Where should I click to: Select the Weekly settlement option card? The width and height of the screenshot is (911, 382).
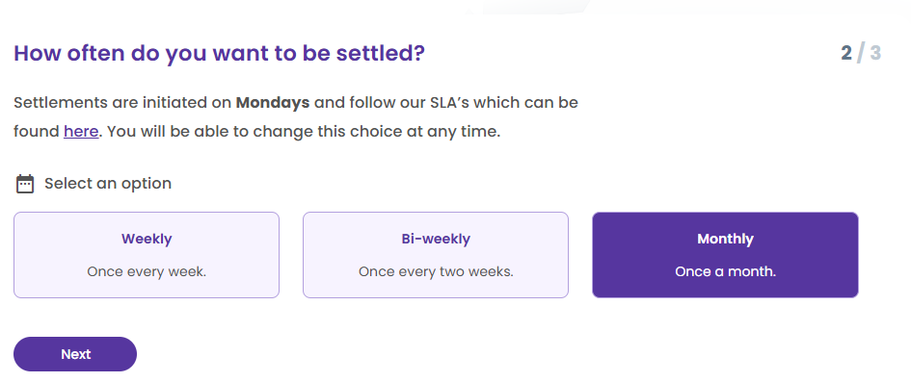[x=147, y=255]
